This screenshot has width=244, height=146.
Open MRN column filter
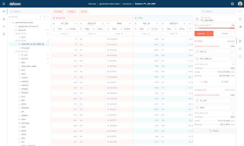(119, 34)
